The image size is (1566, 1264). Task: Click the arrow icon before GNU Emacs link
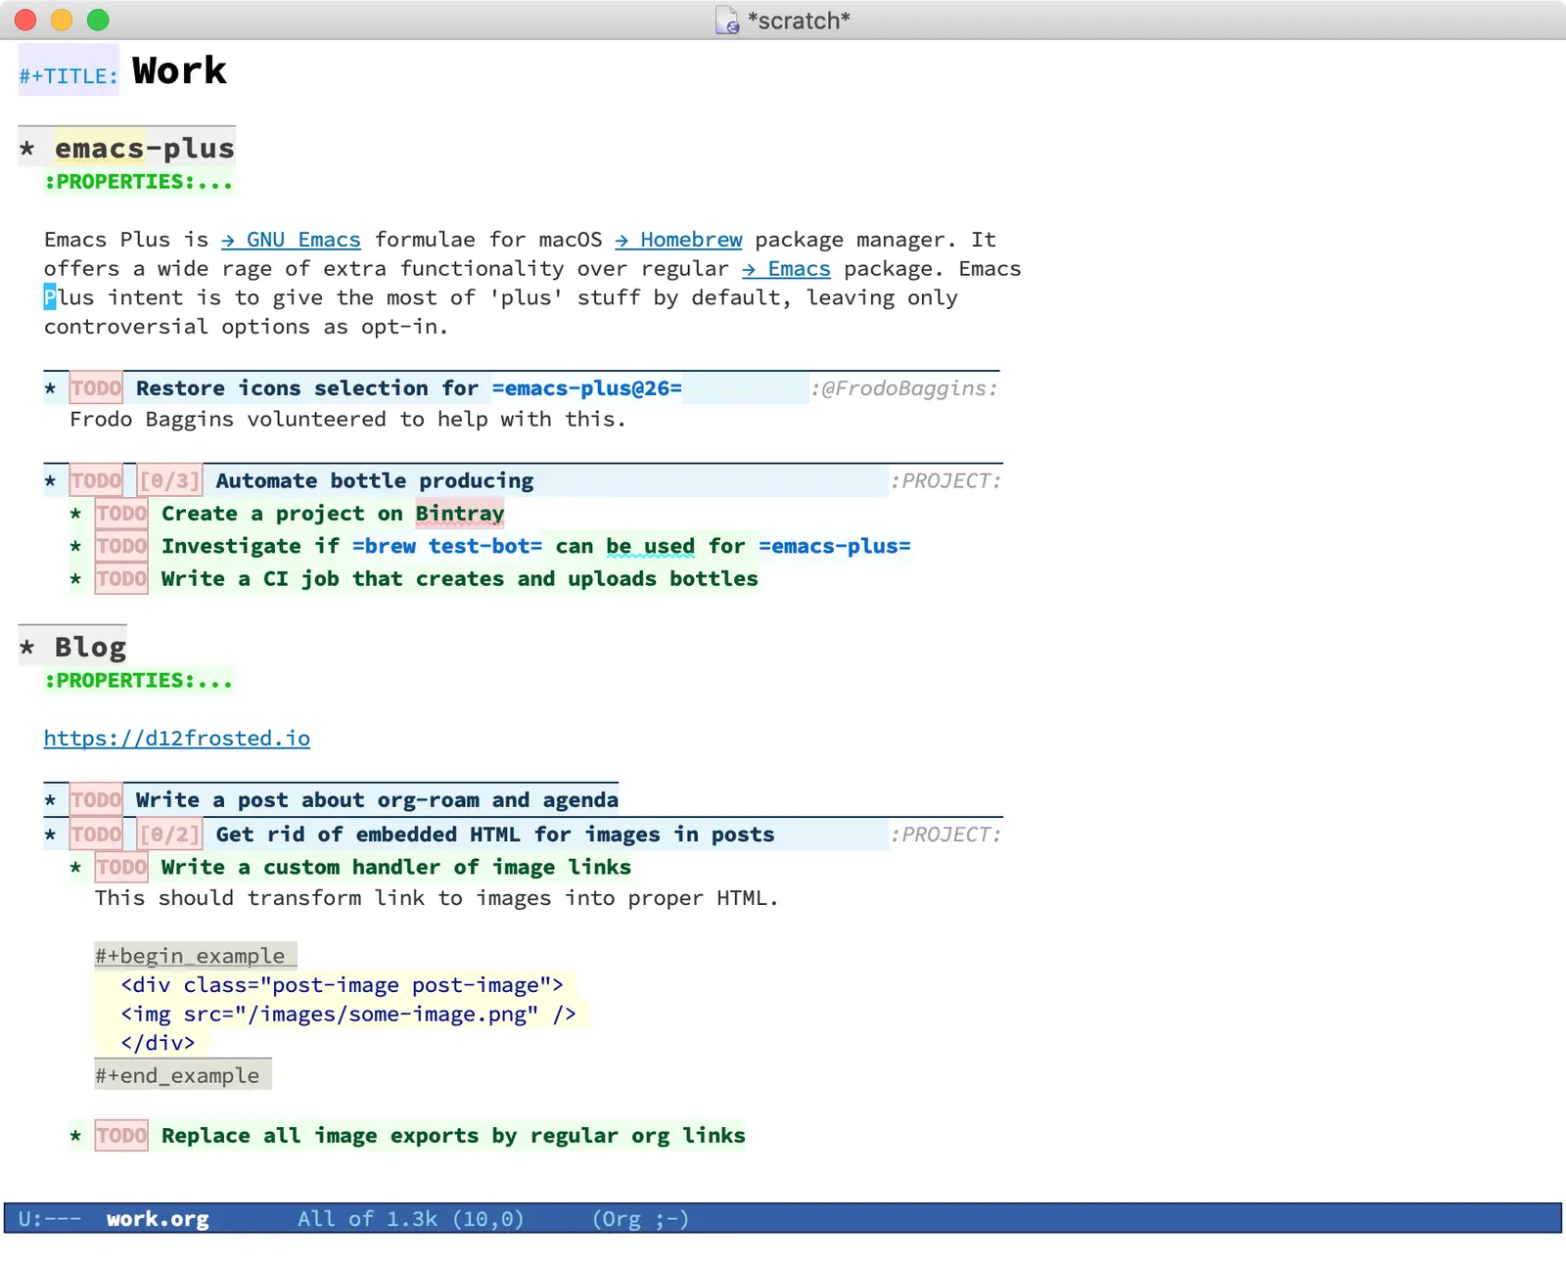pos(228,241)
